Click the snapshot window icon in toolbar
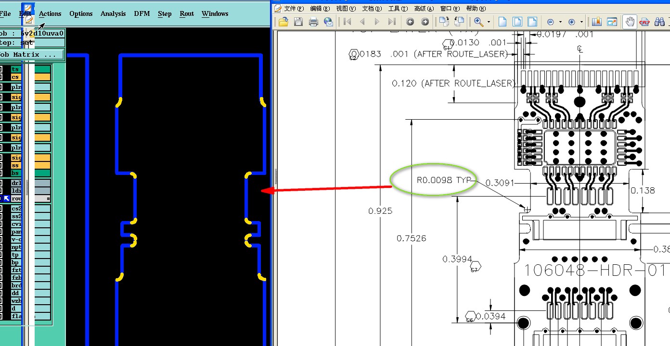 pos(612,22)
